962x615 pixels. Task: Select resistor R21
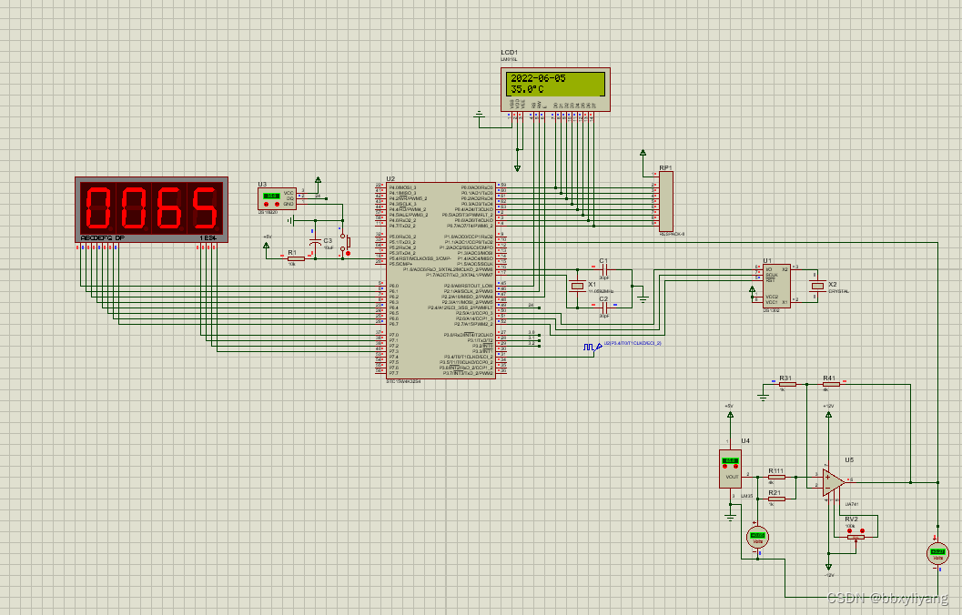(776, 499)
